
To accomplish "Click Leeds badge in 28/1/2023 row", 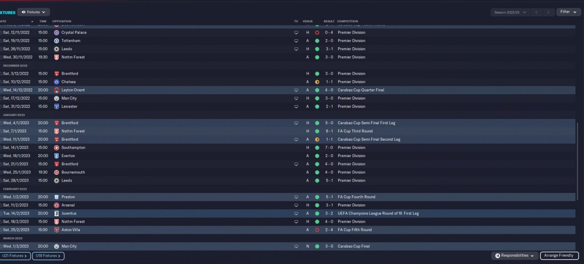I will tap(57, 180).
